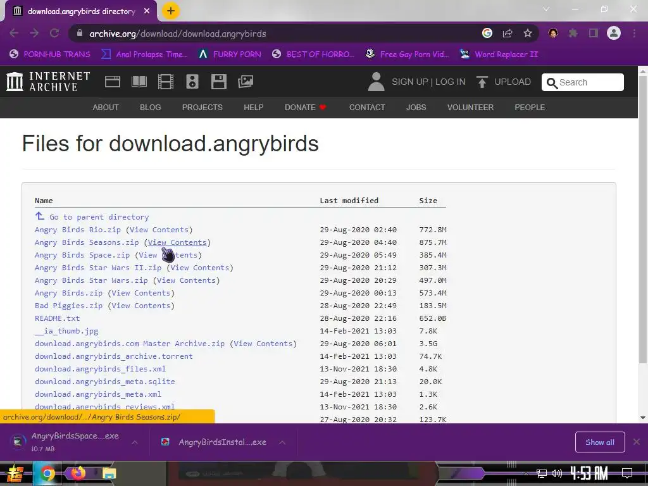View Contents of Angry Birds Seasons.zip

(177, 242)
